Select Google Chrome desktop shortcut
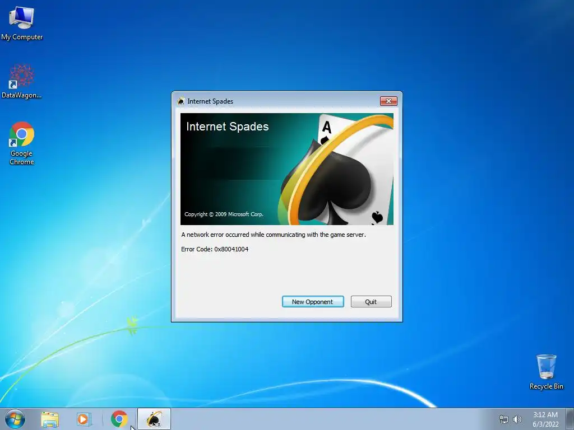 [22, 143]
